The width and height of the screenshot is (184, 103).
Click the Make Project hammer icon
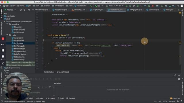pyautogui.click(x=91, y=6)
